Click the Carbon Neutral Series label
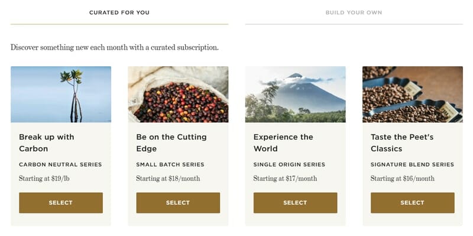Image resolution: width=473 pixels, height=236 pixels. click(x=60, y=164)
